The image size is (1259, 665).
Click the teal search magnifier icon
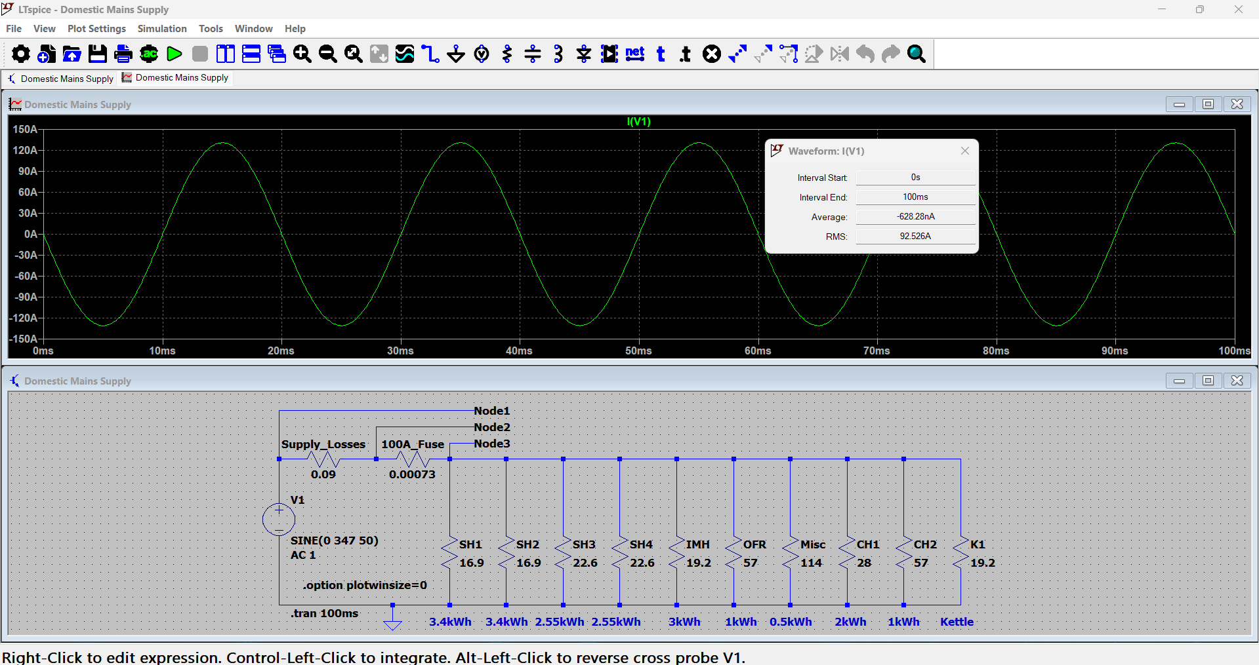[917, 54]
